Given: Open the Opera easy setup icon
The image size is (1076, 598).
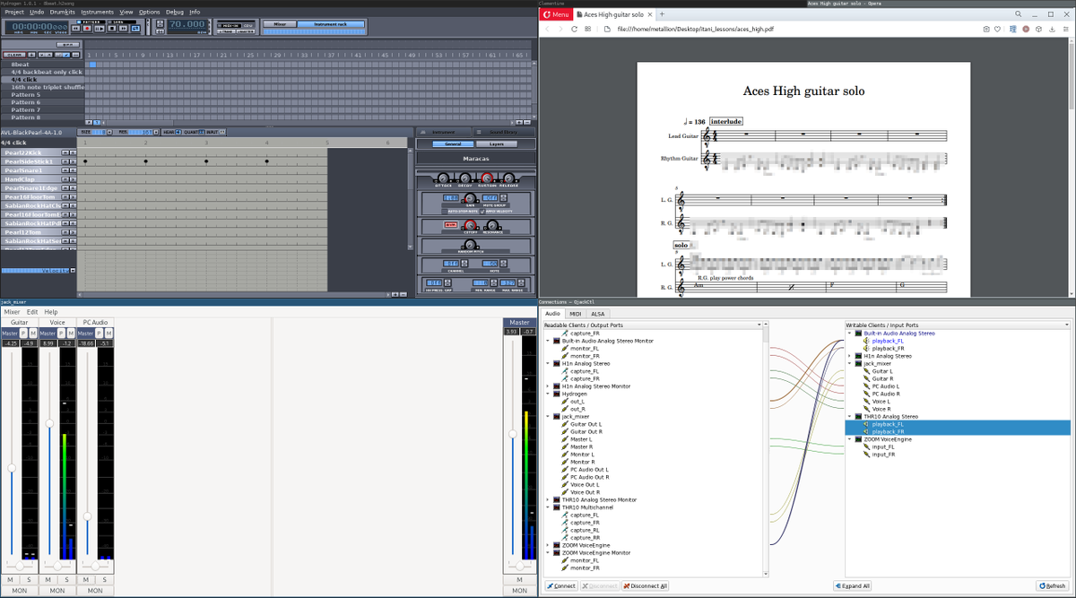Looking at the screenshot, I should point(1066,29).
